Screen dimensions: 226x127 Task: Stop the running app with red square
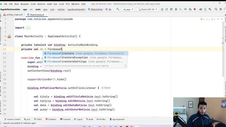(x=195, y=9)
